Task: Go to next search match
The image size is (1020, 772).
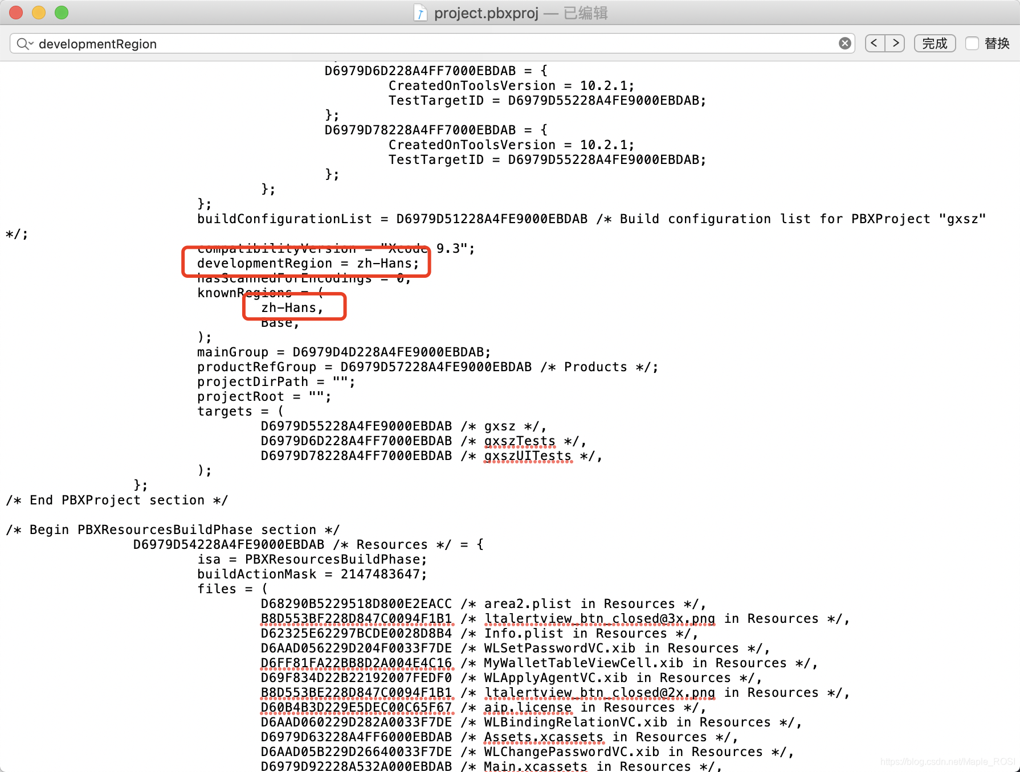Action: point(895,43)
